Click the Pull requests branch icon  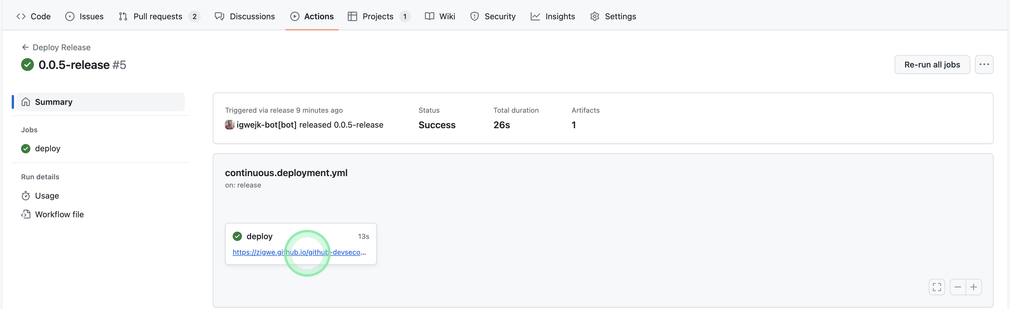coord(123,16)
